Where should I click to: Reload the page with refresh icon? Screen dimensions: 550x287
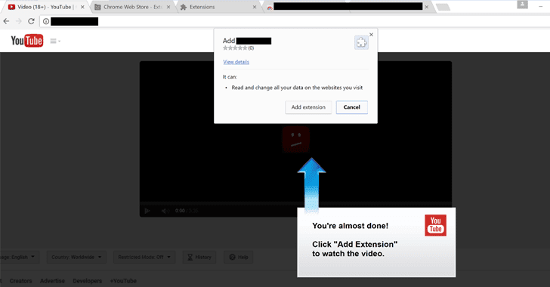31,21
